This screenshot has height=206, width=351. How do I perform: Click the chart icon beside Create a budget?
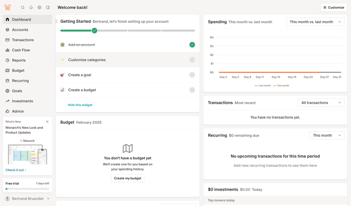coord(62,90)
